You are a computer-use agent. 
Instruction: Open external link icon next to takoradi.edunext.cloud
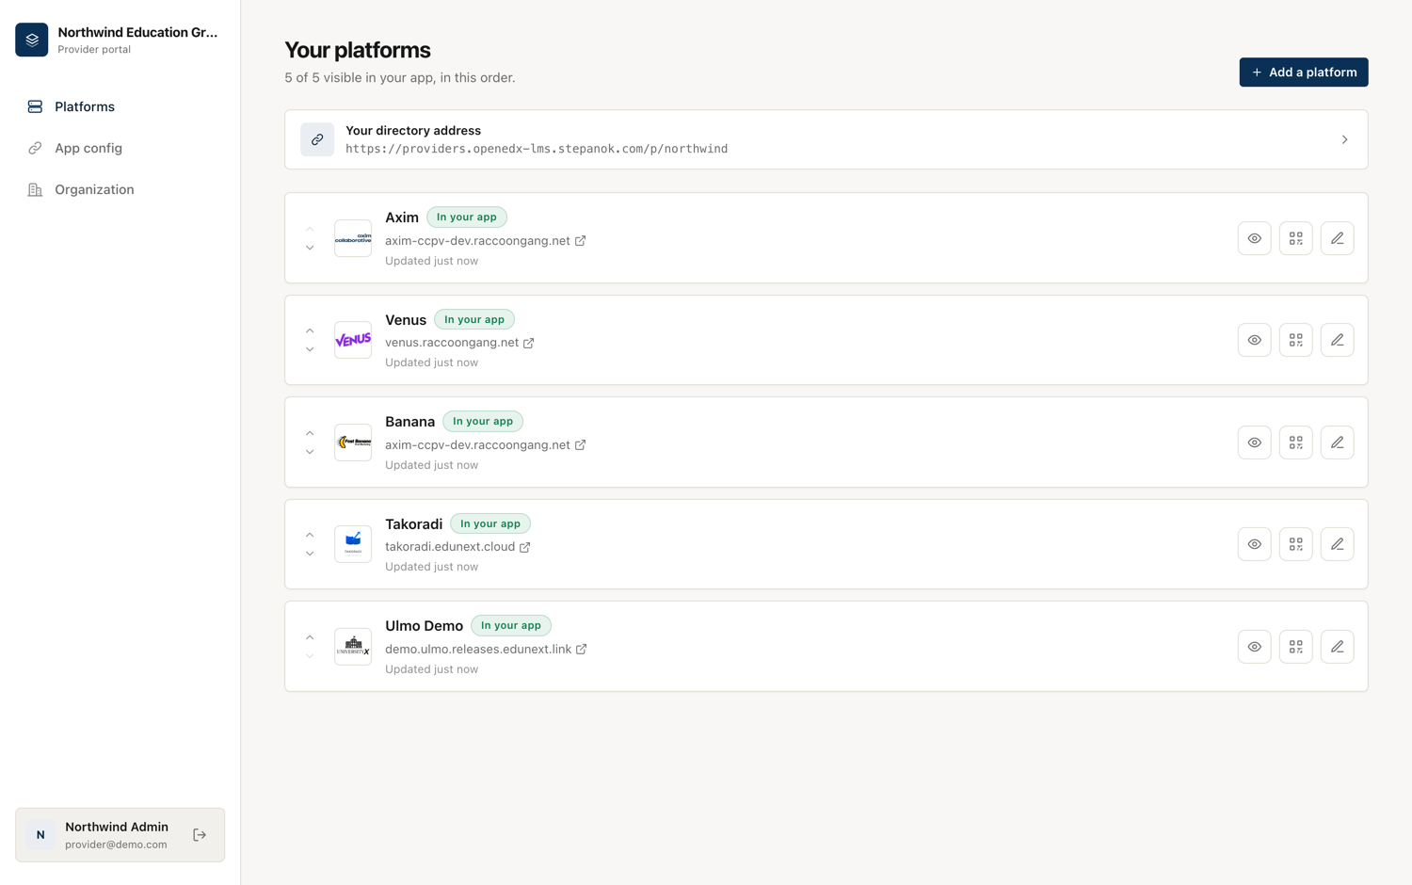pos(525,547)
